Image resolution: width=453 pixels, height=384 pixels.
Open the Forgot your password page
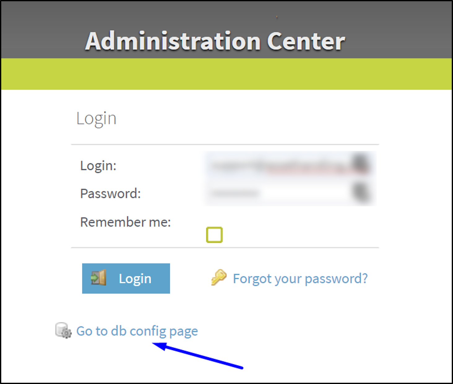(x=300, y=278)
